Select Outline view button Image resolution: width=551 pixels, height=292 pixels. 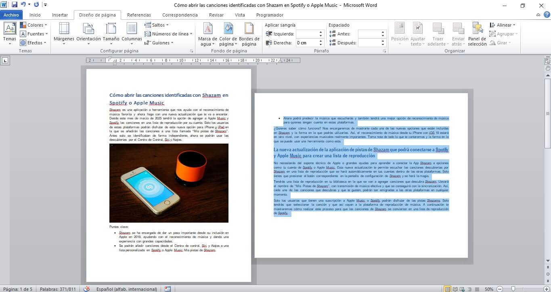tap(469, 289)
